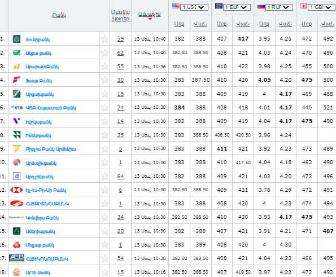
Task: Sort table by Bank column header
Action: coord(59,15)
